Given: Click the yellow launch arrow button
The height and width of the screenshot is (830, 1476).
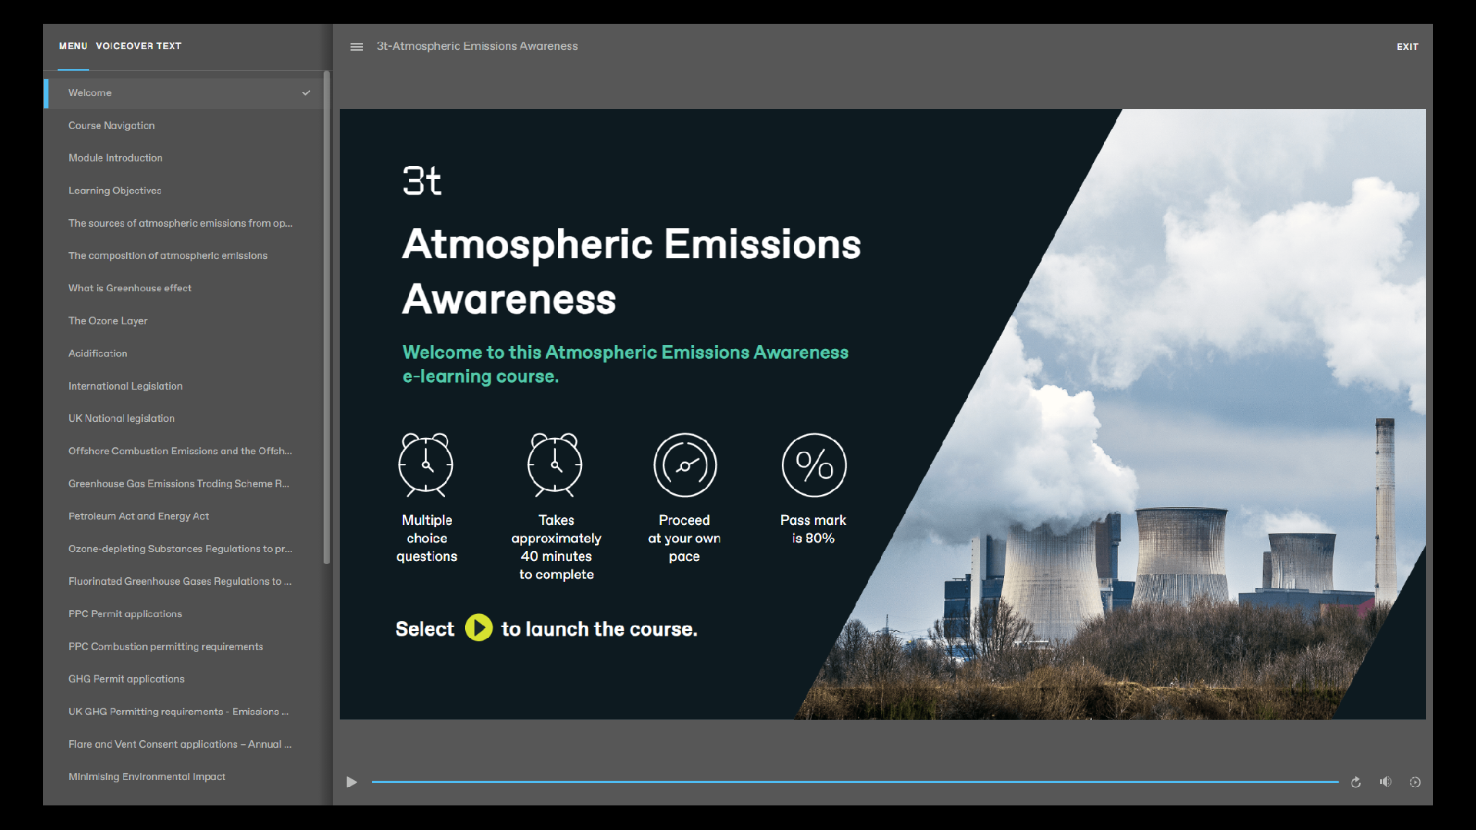Looking at the screenshot, I should [x=478, y=628].
